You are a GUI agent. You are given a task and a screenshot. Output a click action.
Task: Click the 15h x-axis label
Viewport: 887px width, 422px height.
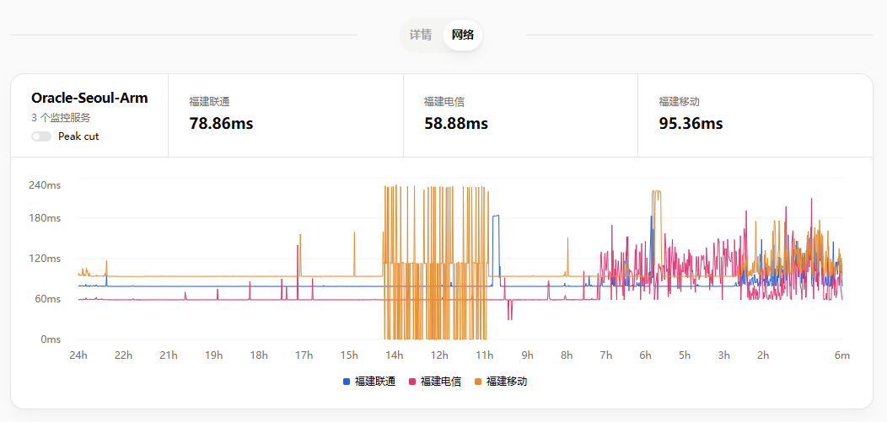click(x=349, y=355)
